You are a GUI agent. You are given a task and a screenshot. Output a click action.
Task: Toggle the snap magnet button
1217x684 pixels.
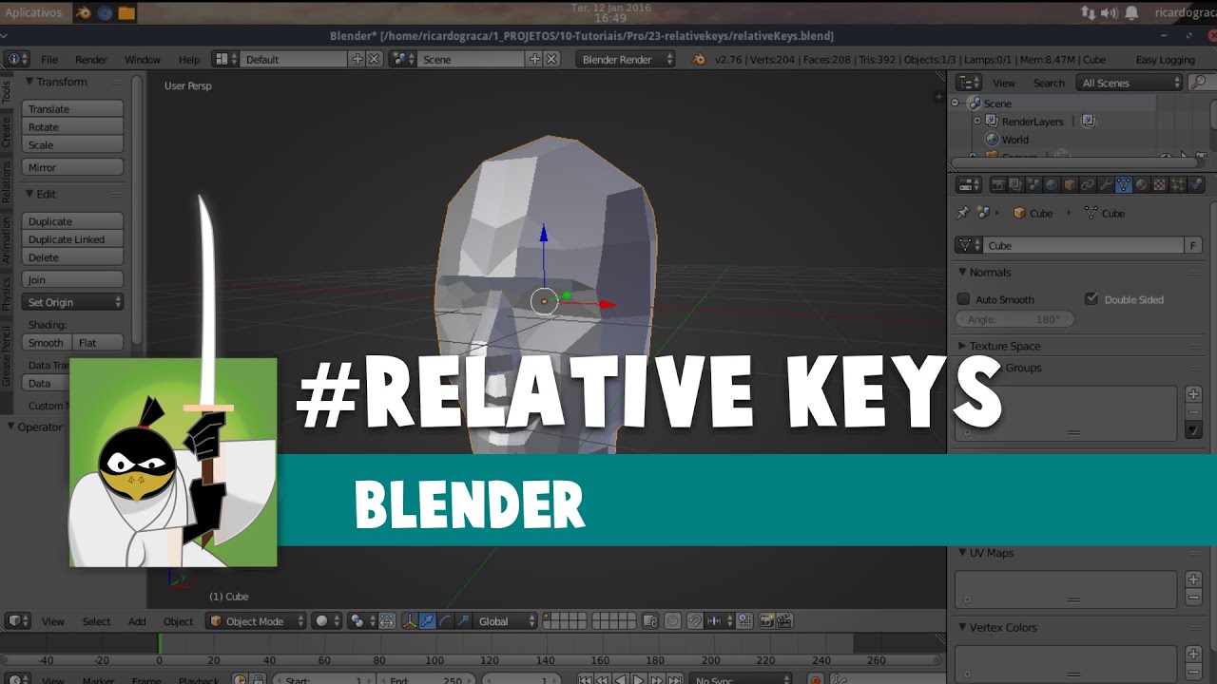[695, 621]
